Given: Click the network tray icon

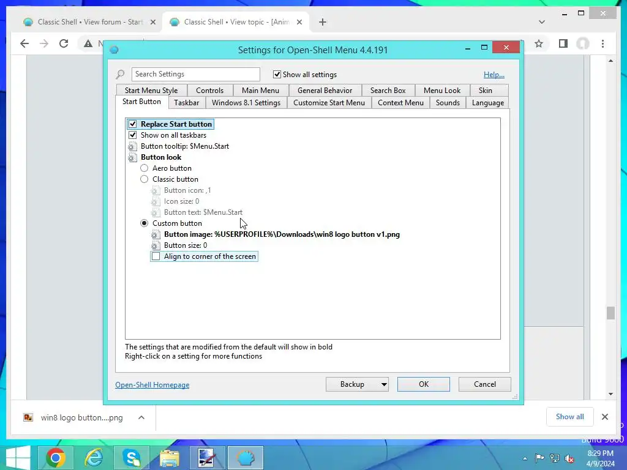Looking at the screenshot, I should [x=555, y=458].
